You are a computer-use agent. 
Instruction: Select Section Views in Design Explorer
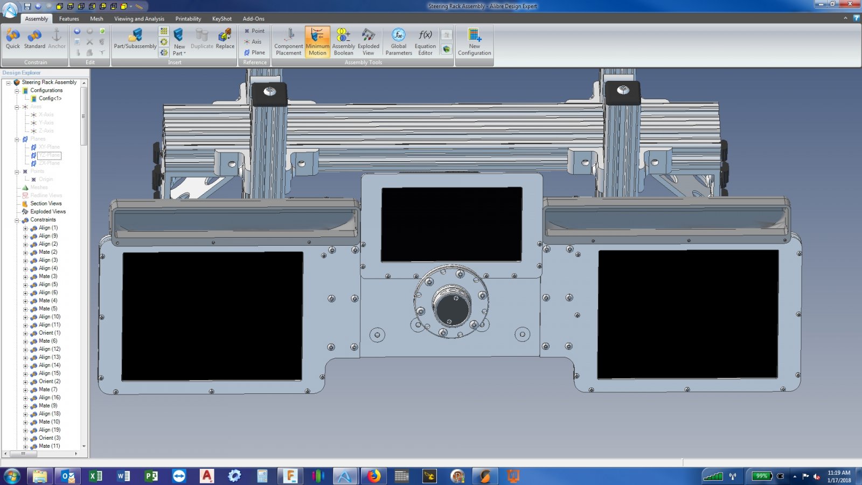click(46, 204)
